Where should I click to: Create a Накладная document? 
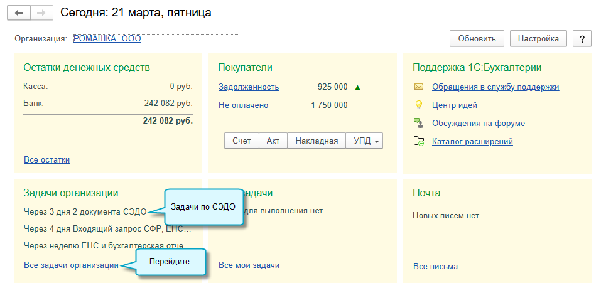(317, 141)
